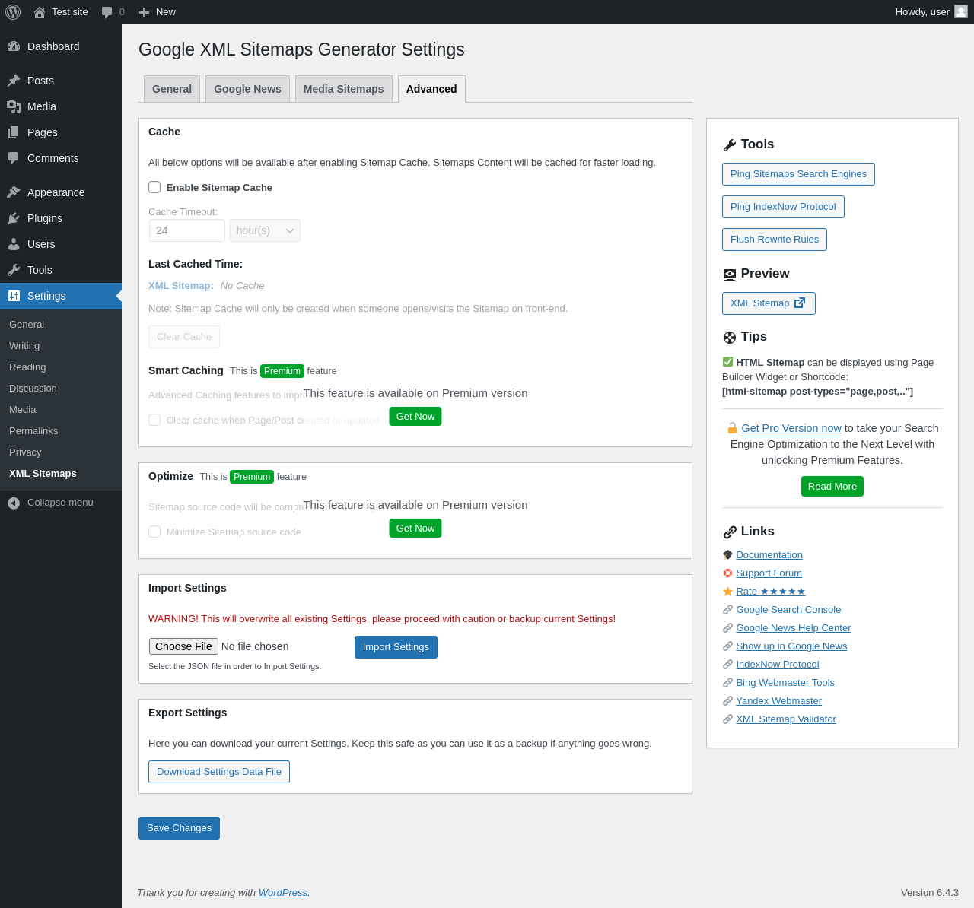This screenshot has height=908, width=974.
Task: Click the Import Settings button
Action: click(396, 647)
